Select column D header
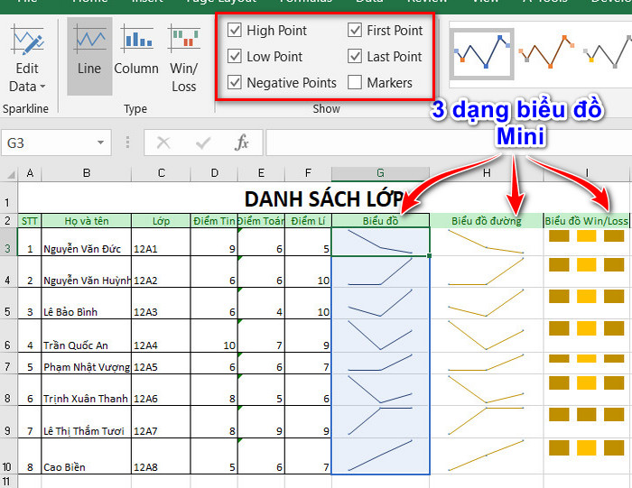Viewport: 632px width, 488px height. pos(214,173)
